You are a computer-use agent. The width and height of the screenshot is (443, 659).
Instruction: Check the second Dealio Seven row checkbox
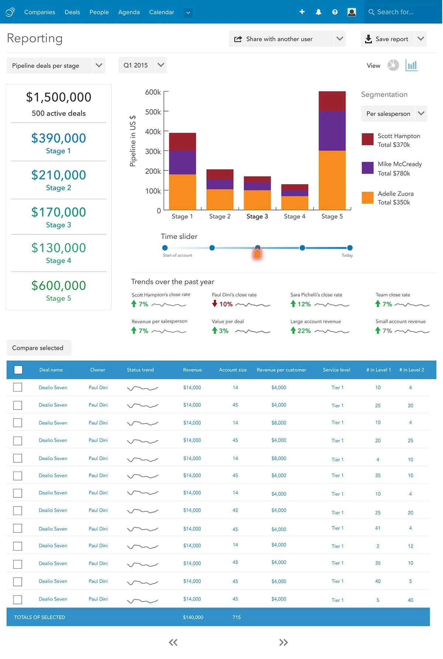pyautogui.click(x=17, y=405)
